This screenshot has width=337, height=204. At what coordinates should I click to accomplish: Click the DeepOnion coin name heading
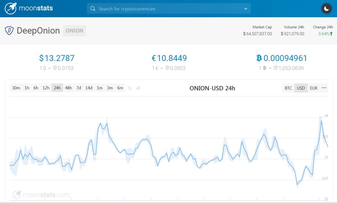[x=38, y=31]
